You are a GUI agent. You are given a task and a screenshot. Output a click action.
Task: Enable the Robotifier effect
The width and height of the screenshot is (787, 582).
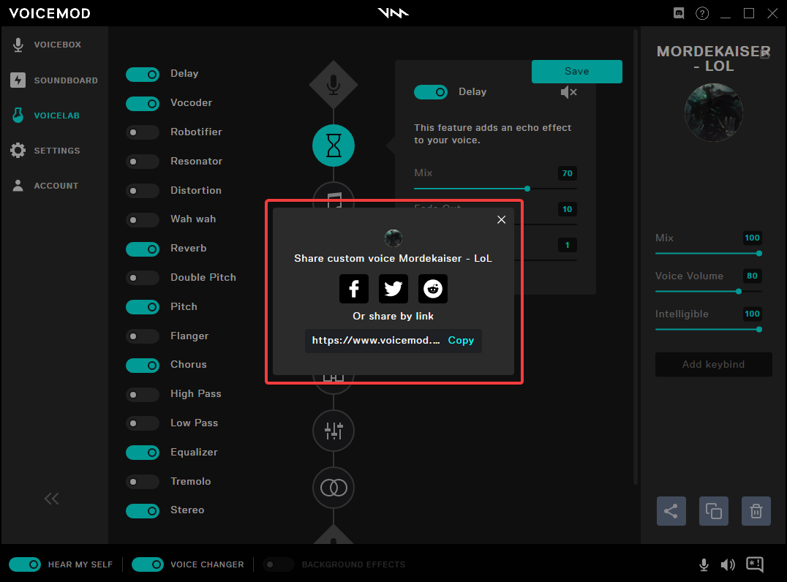tap(143, 132)
